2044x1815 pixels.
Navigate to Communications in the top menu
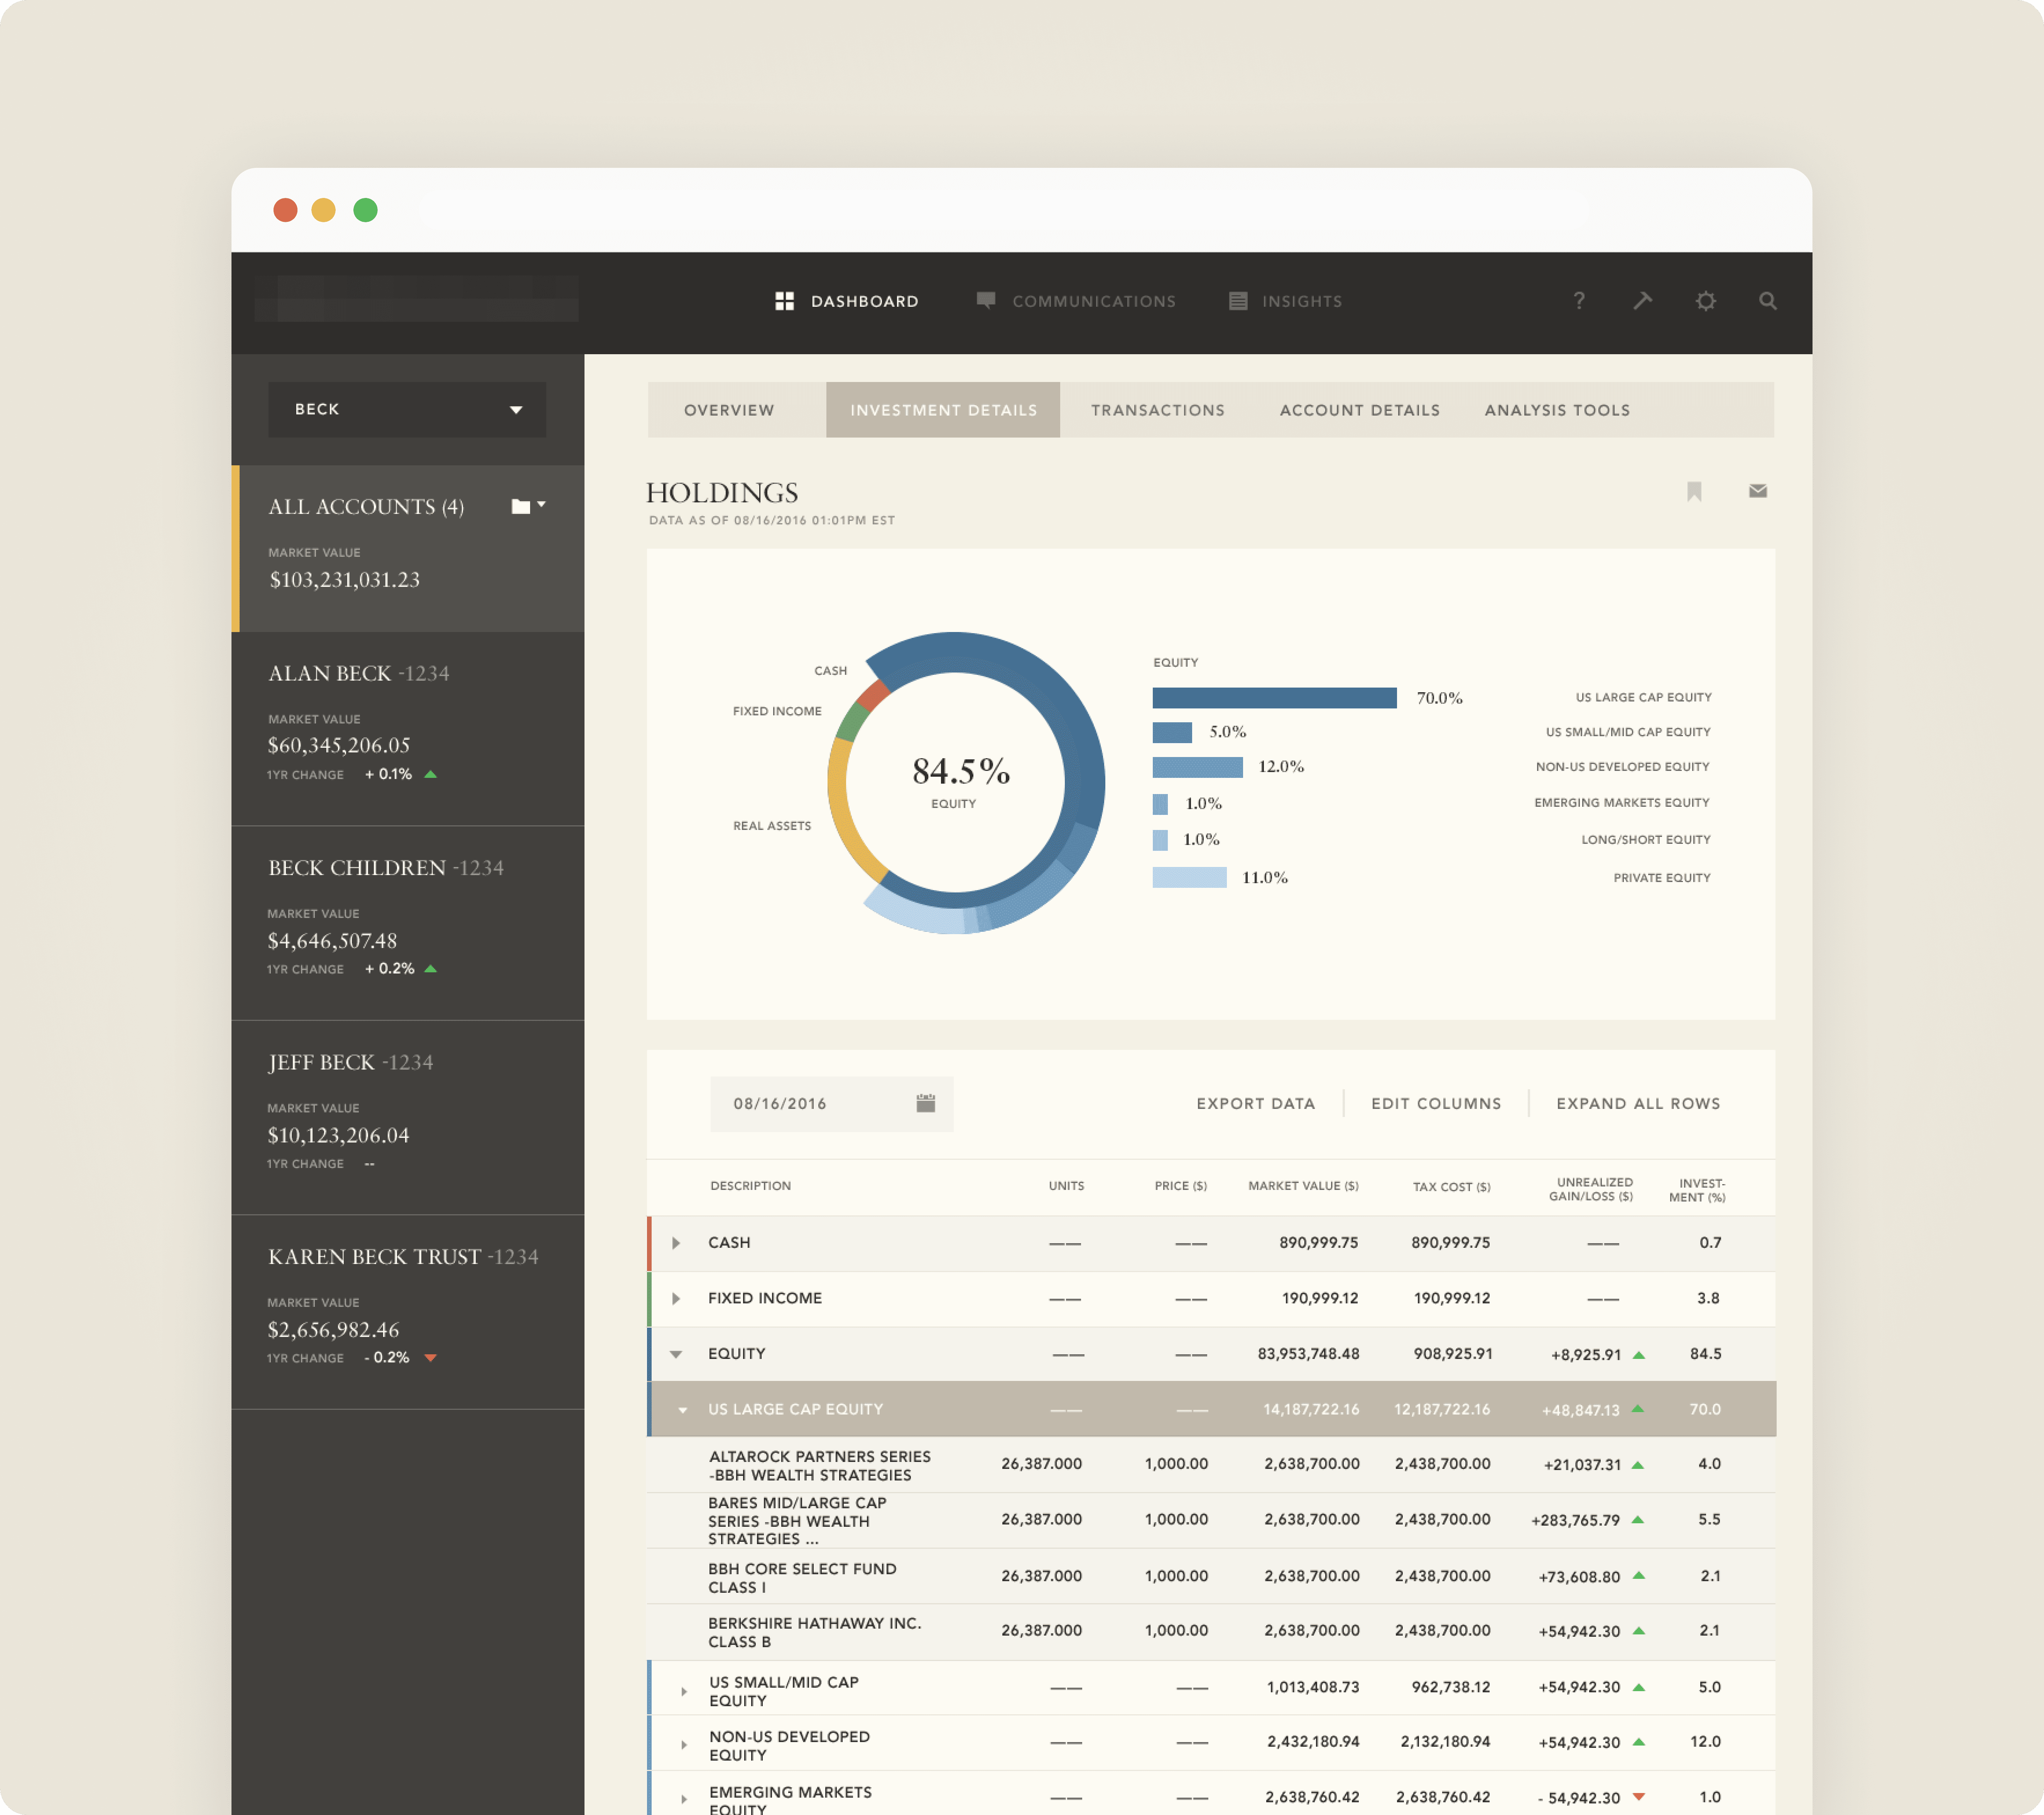click(x=1094, y=301)
